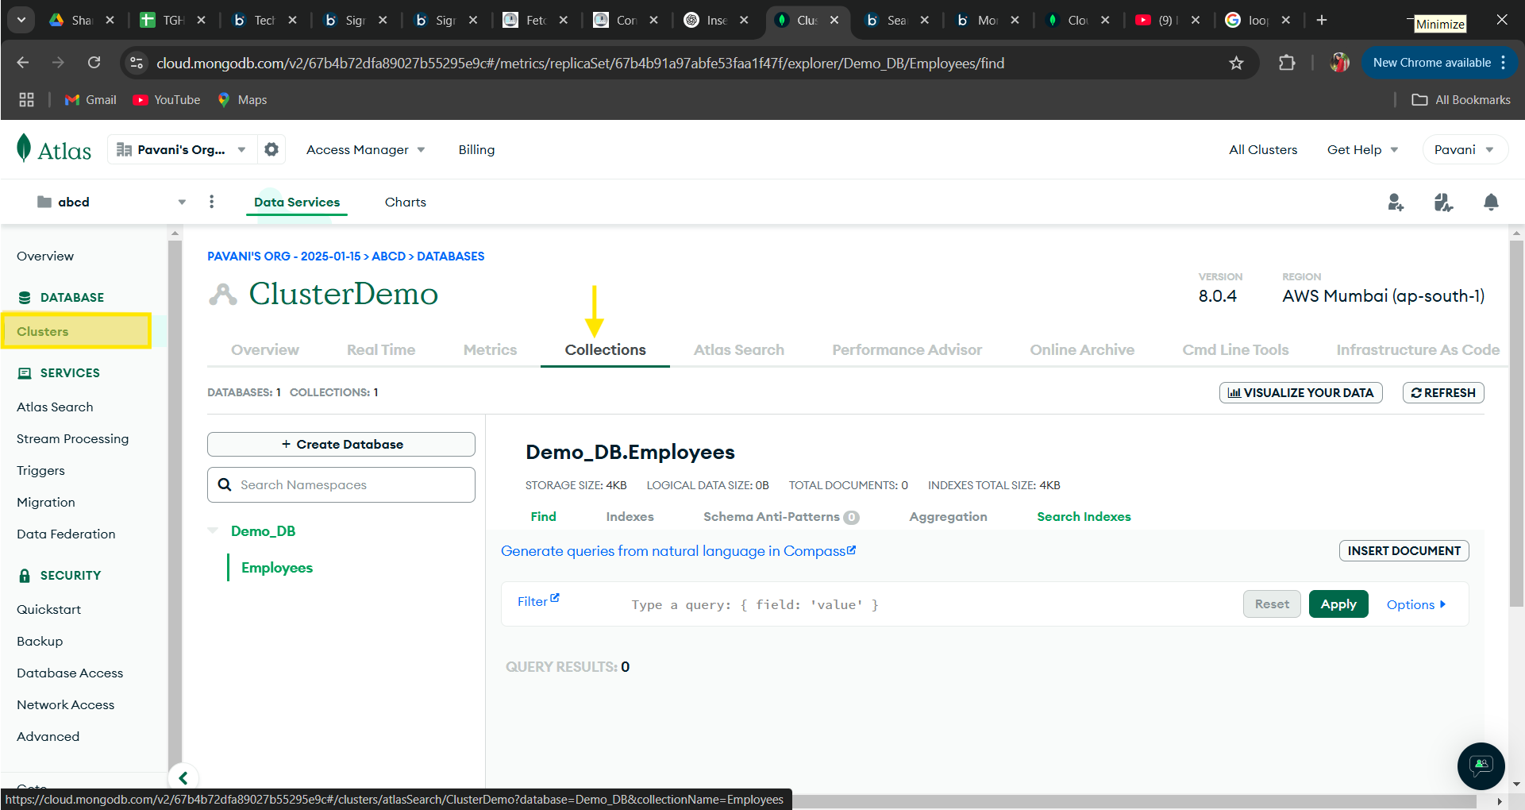
Task: Expand the Pavani's Org dropdown
Action: point(181,149)
